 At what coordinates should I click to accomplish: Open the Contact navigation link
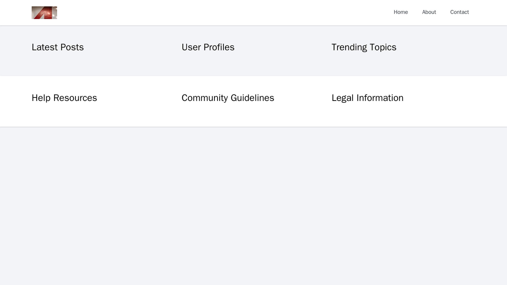(x=459, y=12)
